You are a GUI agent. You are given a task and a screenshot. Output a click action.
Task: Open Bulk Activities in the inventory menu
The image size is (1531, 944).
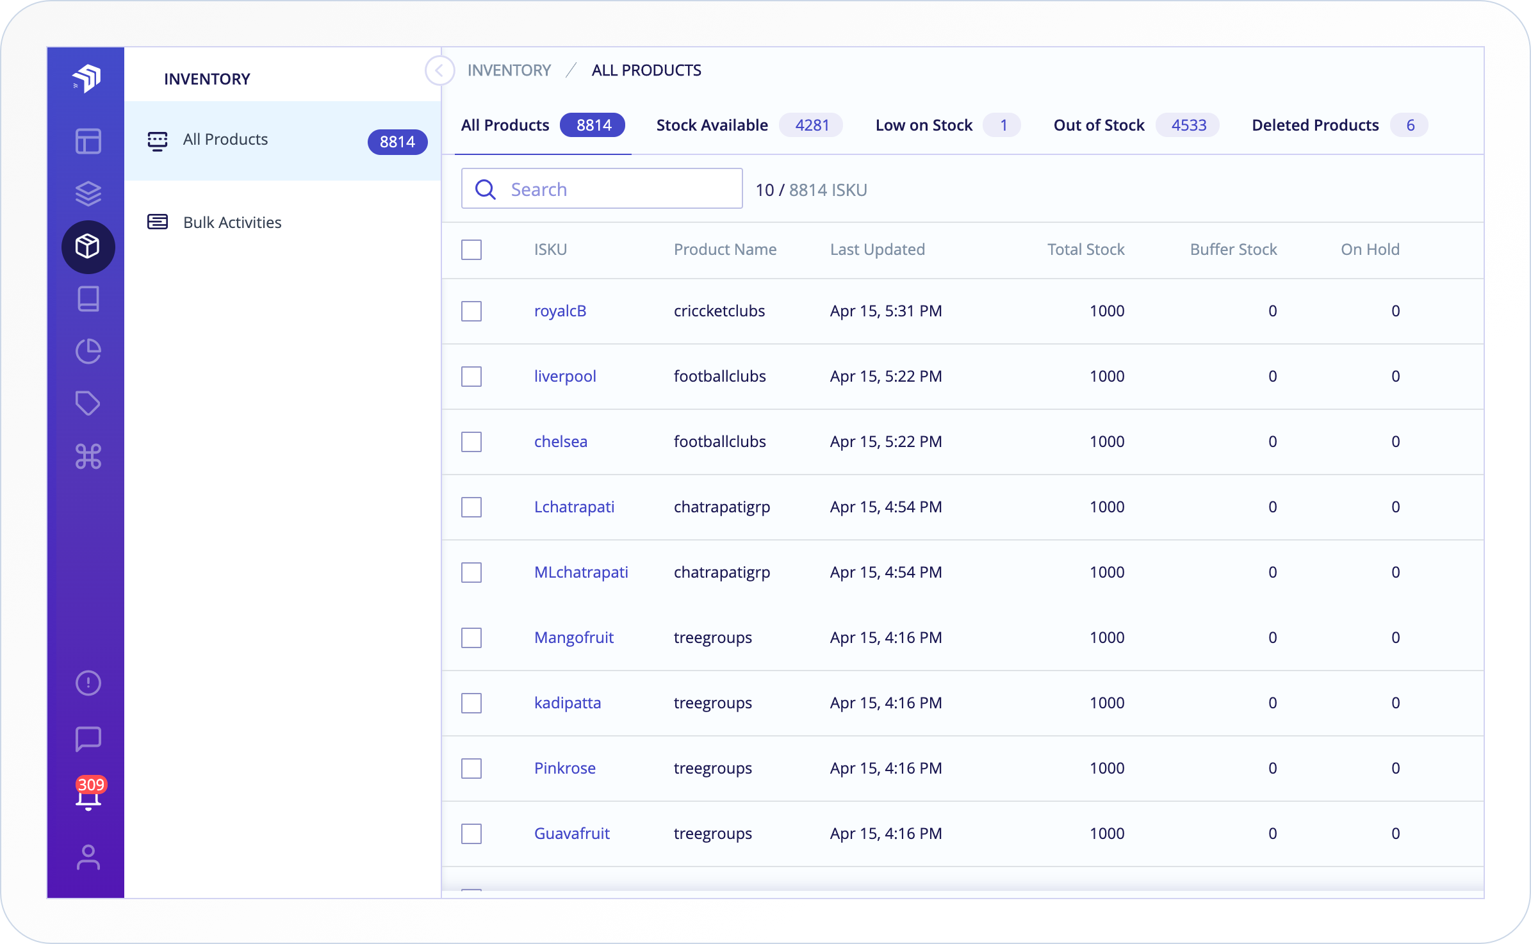232,222
